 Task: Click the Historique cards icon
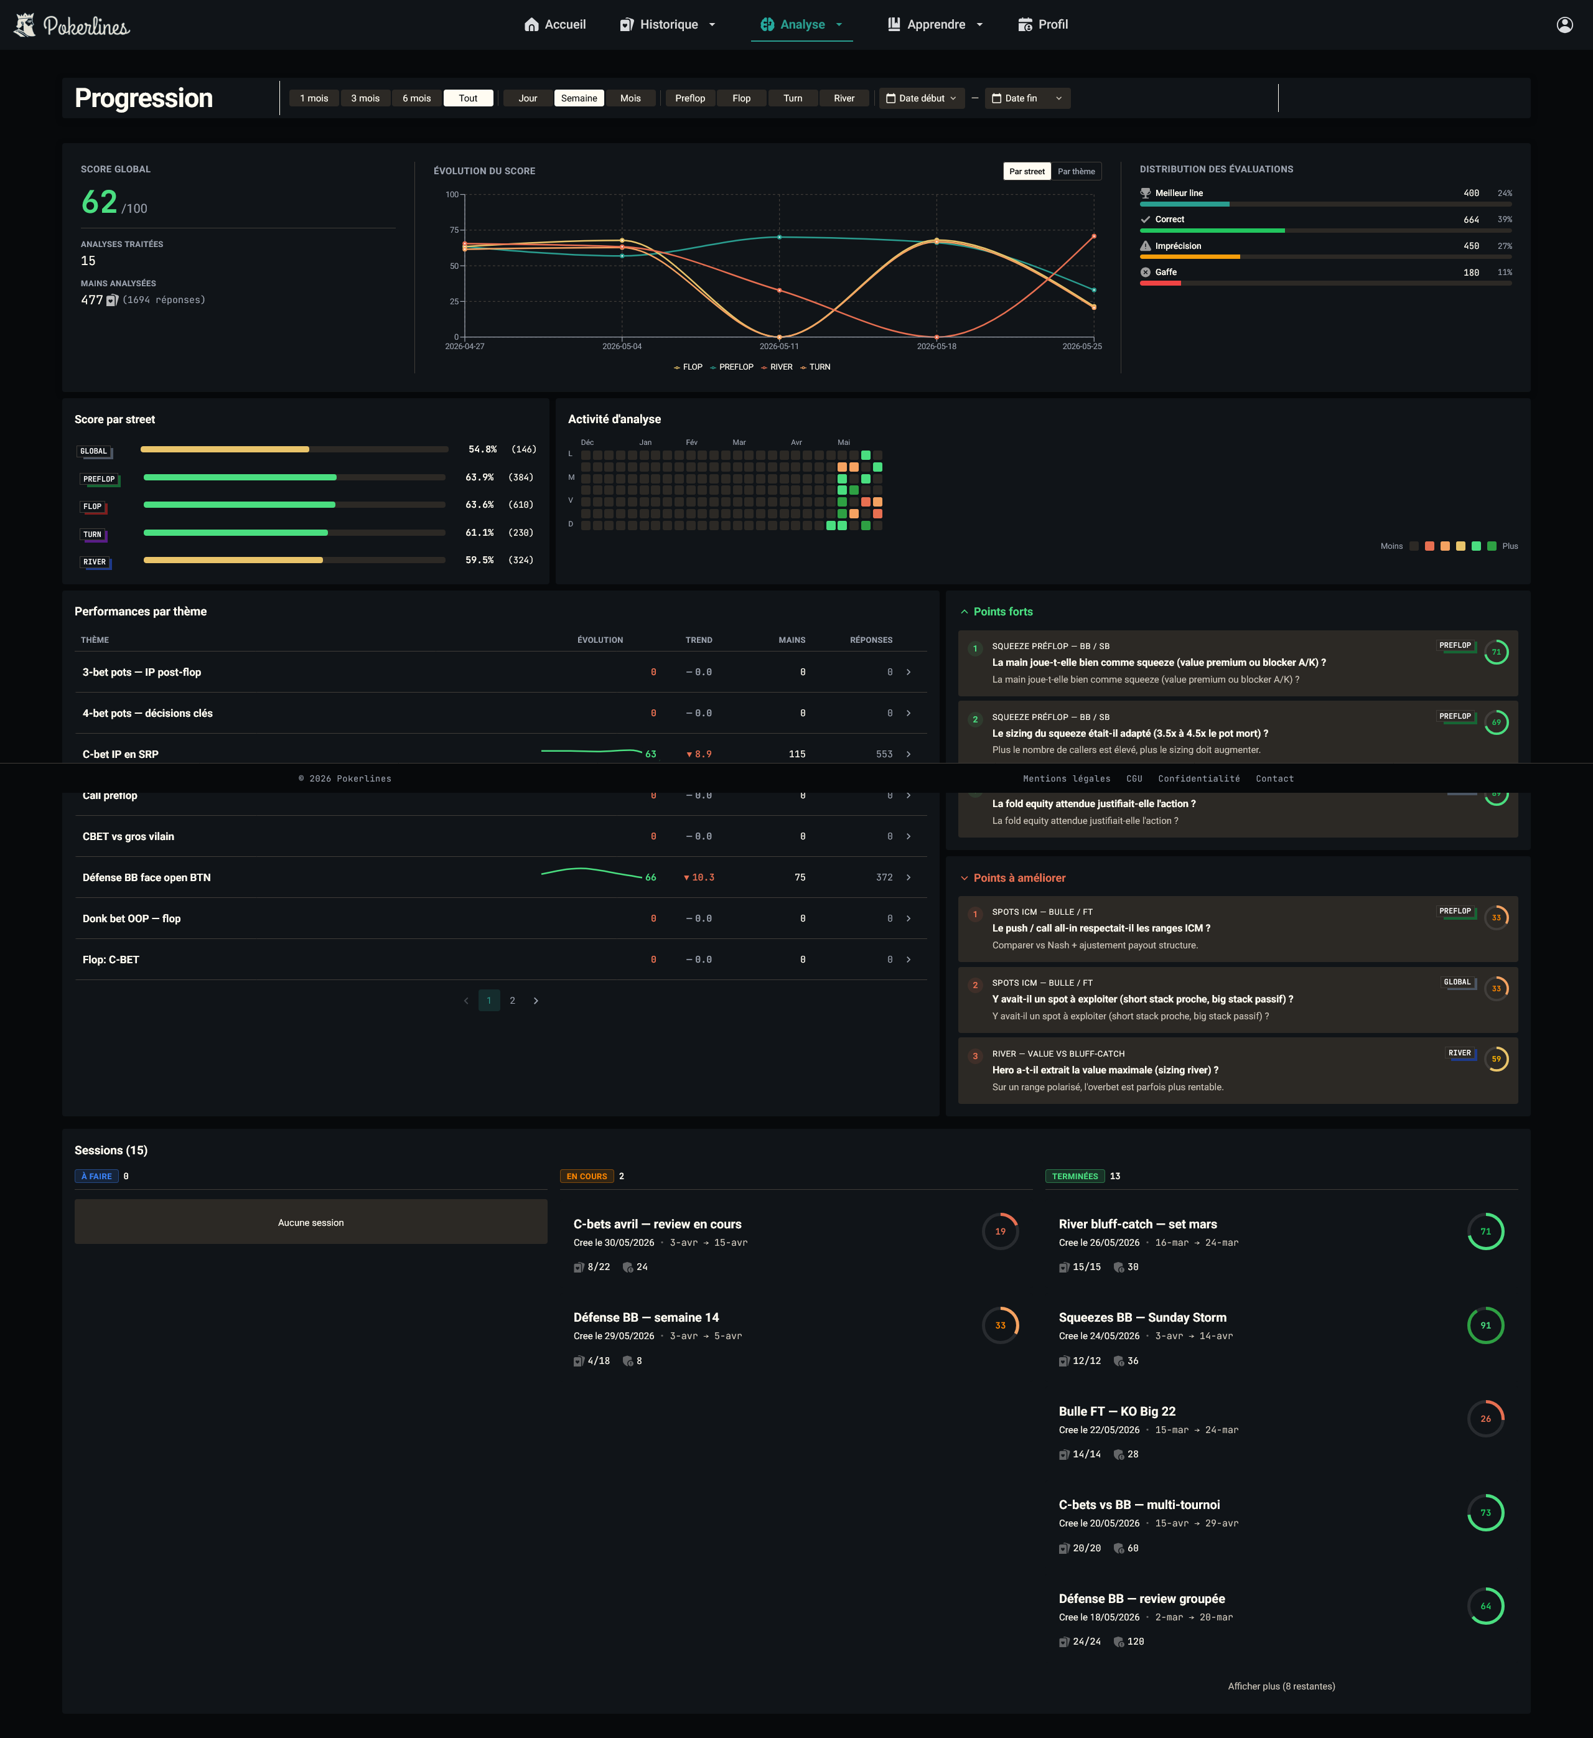[x=627, y=25]
